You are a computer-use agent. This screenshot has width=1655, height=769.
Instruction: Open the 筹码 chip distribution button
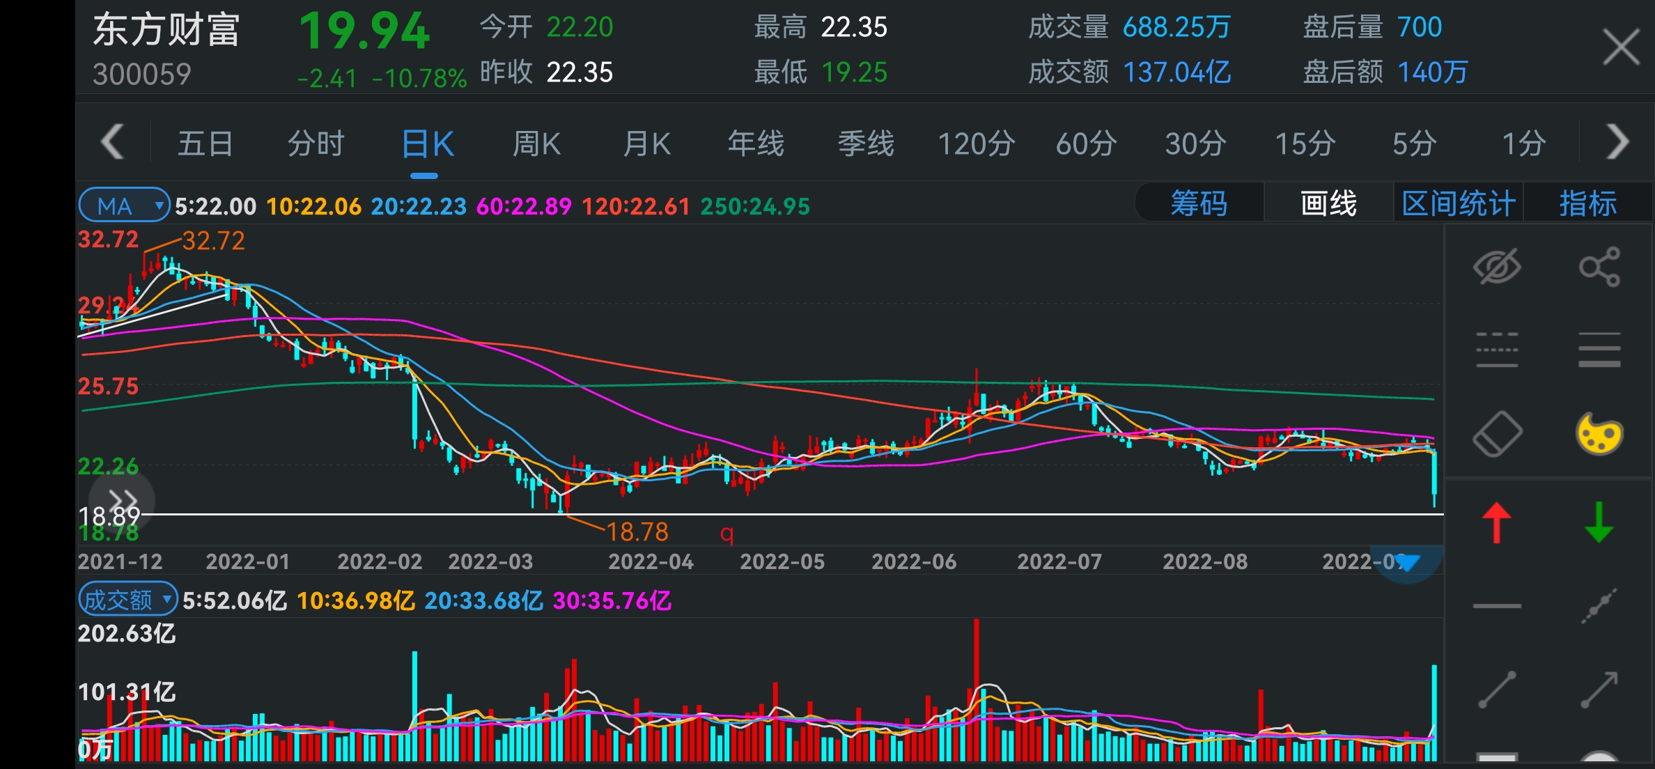tap(1199, 203)
